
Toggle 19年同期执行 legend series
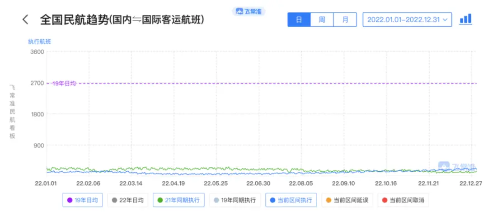tap(235, 200)
